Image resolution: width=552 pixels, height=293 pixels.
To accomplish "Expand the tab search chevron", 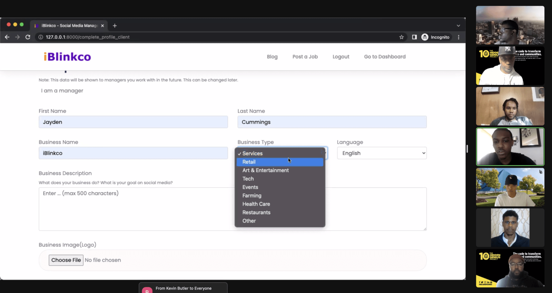I will click(458, 26).
